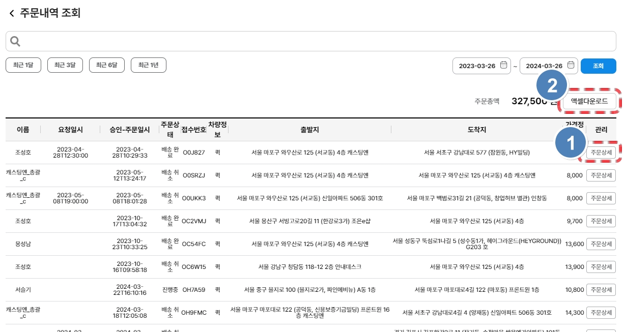This screenshot has width=625, height=332.
Task: Open 주문상세 for order O0J827
Action: coord(601,153)
